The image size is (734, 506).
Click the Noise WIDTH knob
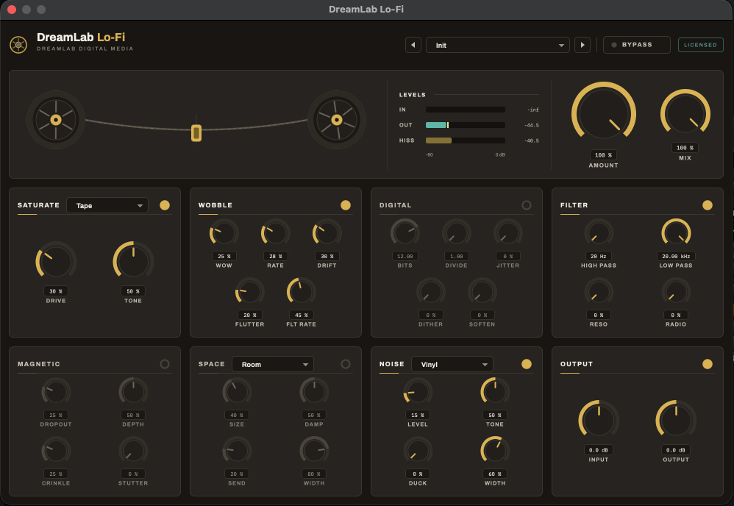pyautogui.click(x=495, y=451)
